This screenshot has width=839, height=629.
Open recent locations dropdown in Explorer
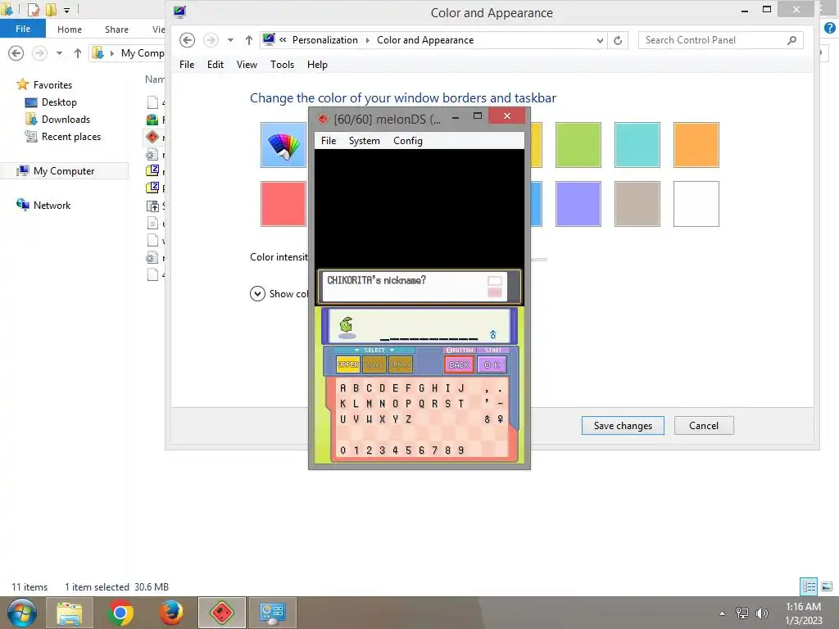coord(59,53)
